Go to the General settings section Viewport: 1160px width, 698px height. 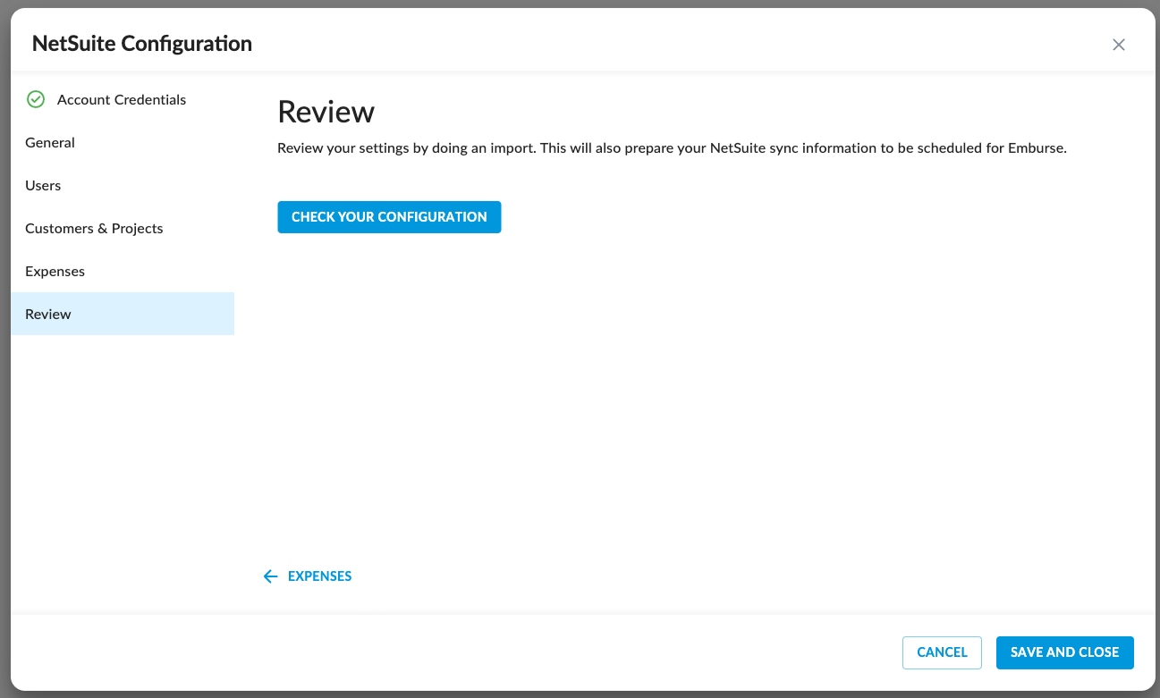49,142
